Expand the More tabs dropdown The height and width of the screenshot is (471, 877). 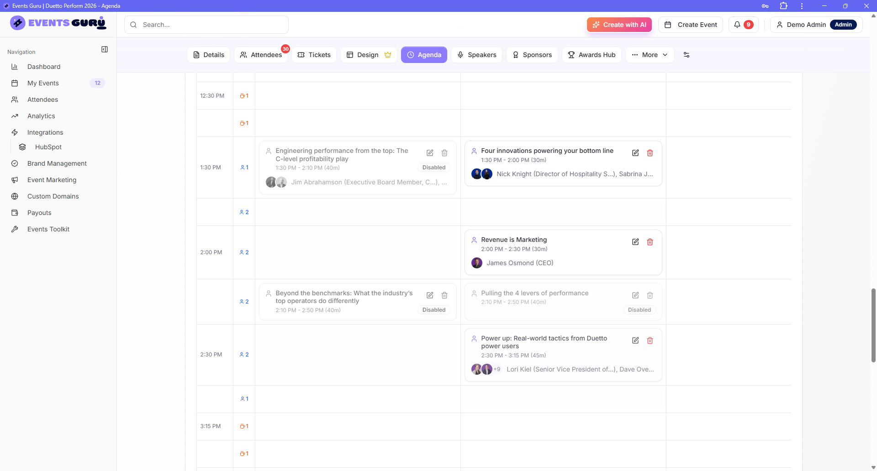(x=650, y=55)
